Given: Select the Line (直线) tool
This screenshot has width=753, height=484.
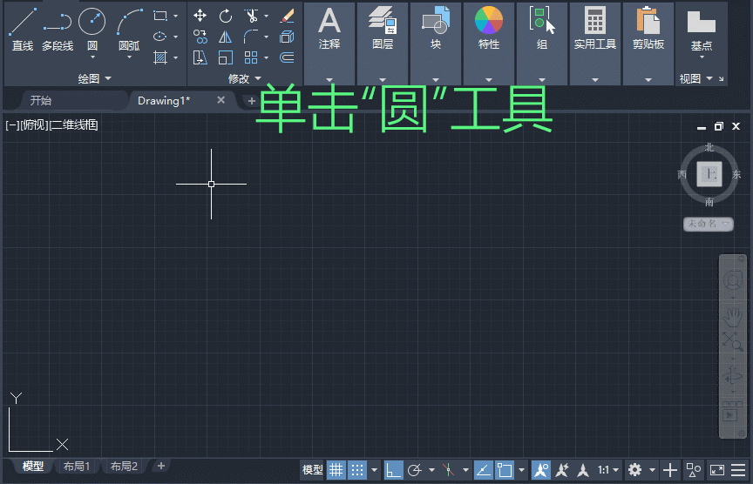Looking at the screenshot, I should tap(23, 30).
